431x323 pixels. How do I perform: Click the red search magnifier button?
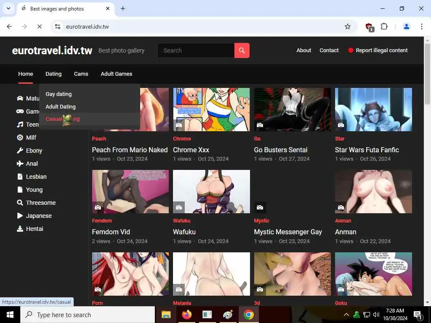[x=242, y=50]
